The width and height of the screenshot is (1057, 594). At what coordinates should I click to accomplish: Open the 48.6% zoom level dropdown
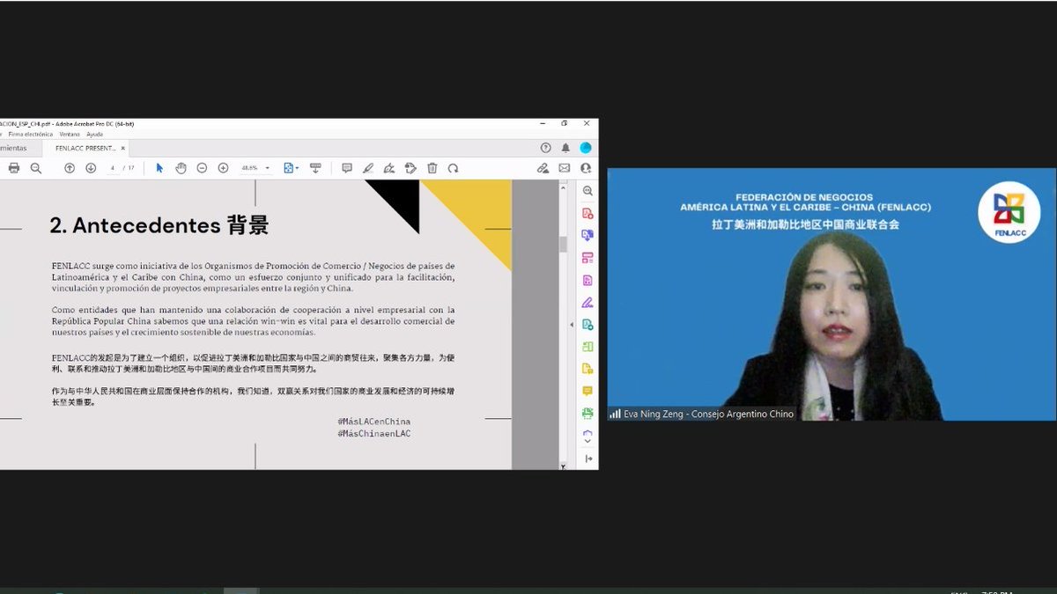(x=255, y=168)
